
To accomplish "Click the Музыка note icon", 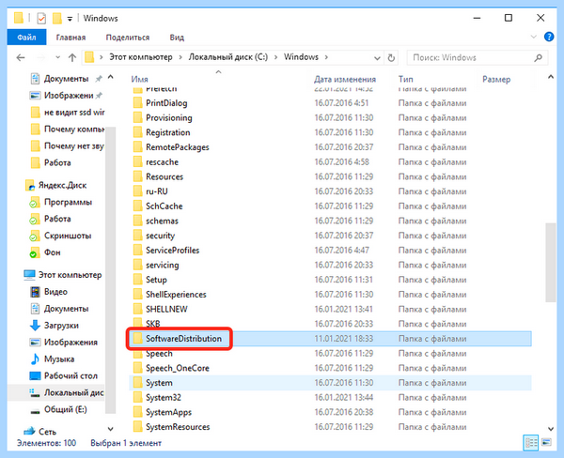I will coord(35,359).
